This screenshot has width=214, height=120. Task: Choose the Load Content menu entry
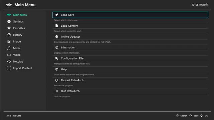[x=130, y=26]
